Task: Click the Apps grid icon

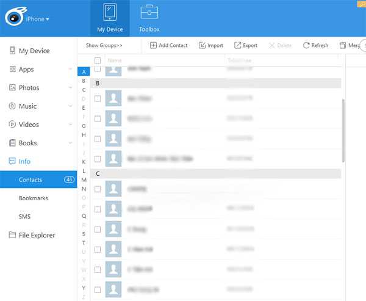Action: (x=12, y=69)
